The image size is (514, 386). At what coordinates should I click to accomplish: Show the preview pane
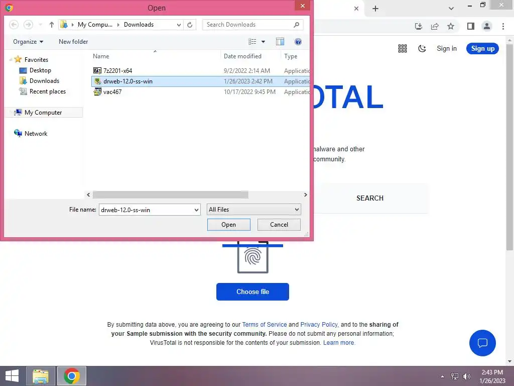[280, 42]
